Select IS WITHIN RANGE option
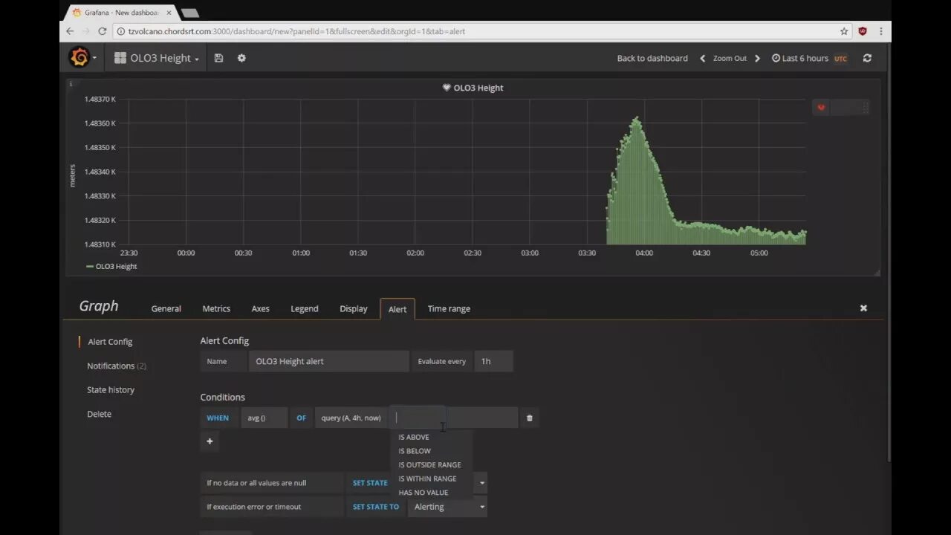 427,479
